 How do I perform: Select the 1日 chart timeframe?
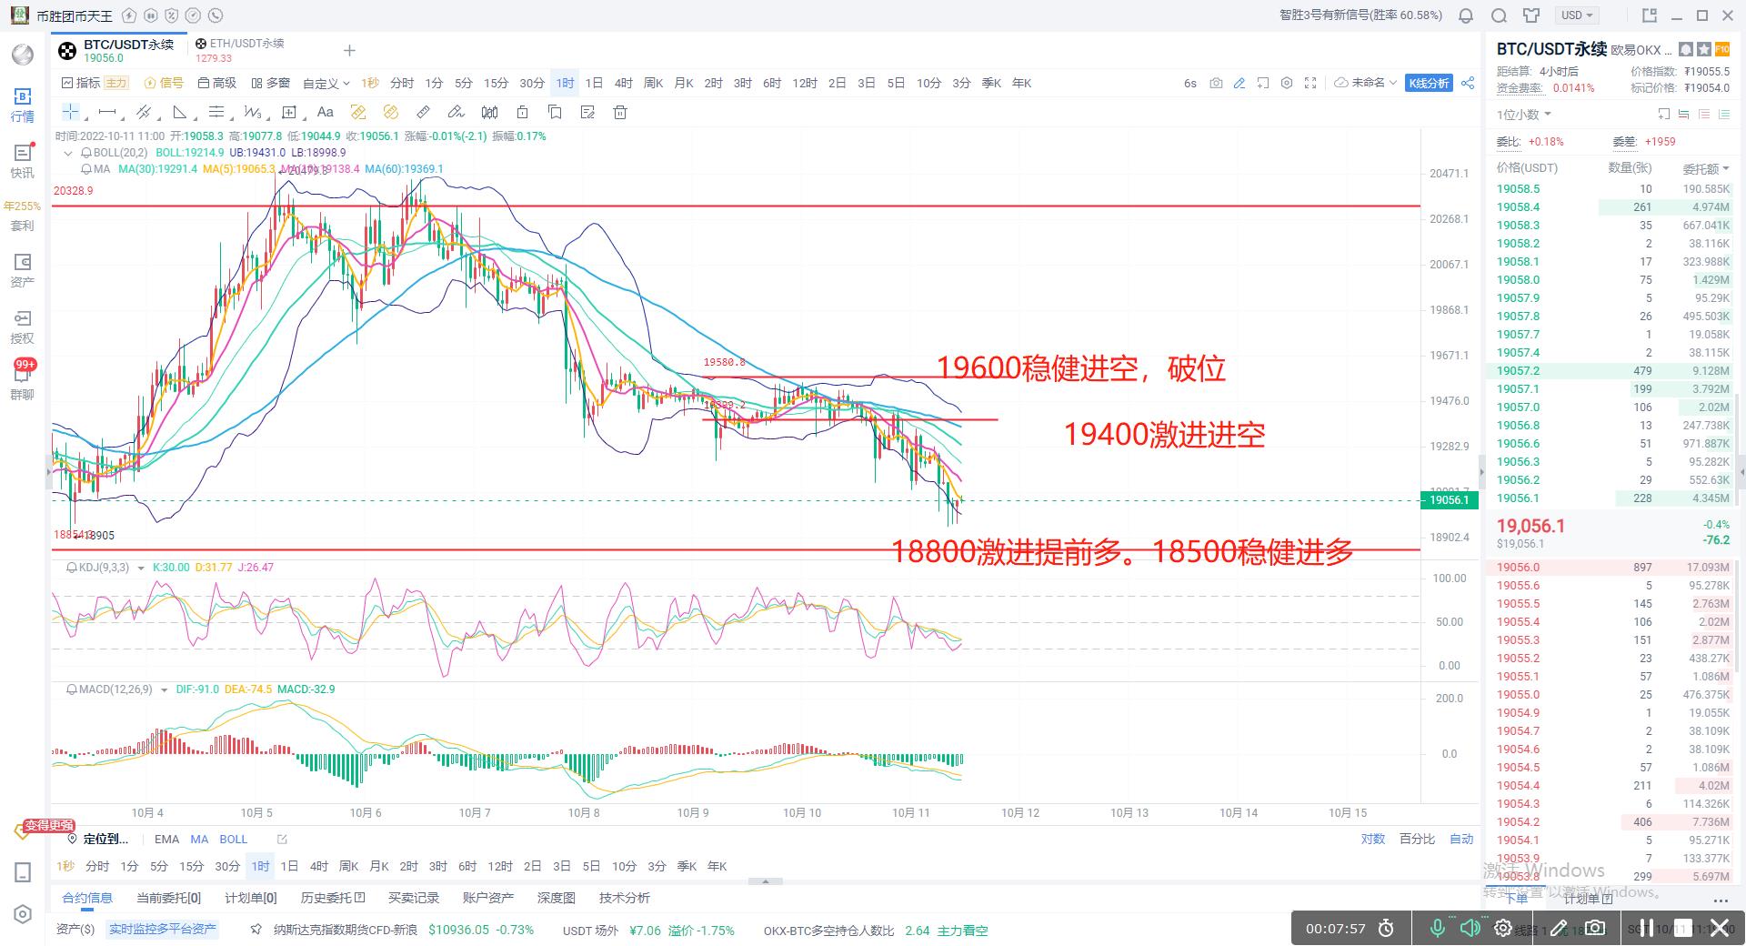tap(594, 82)
